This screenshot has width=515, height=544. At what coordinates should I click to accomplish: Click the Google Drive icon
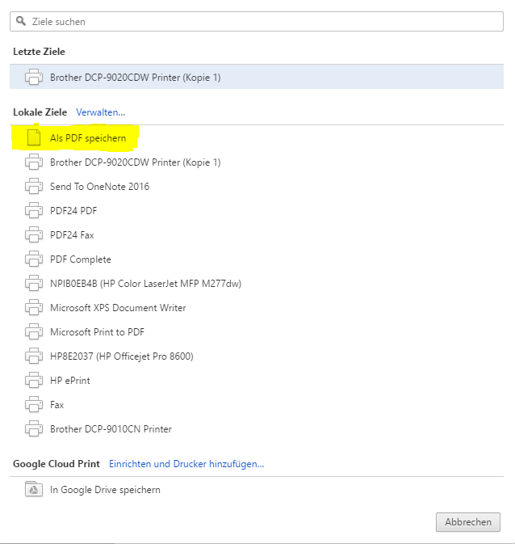click(x=34, y=490)
